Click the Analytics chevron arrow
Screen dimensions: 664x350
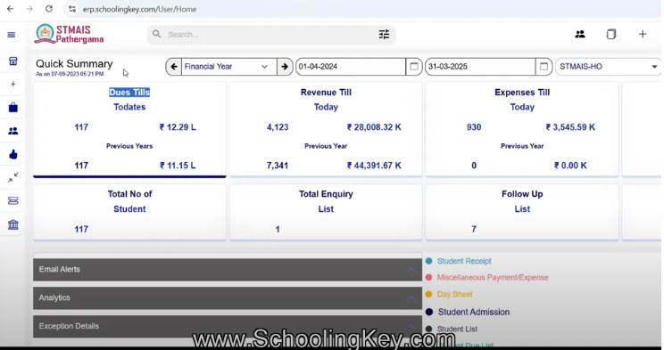[x=411, y=298]
